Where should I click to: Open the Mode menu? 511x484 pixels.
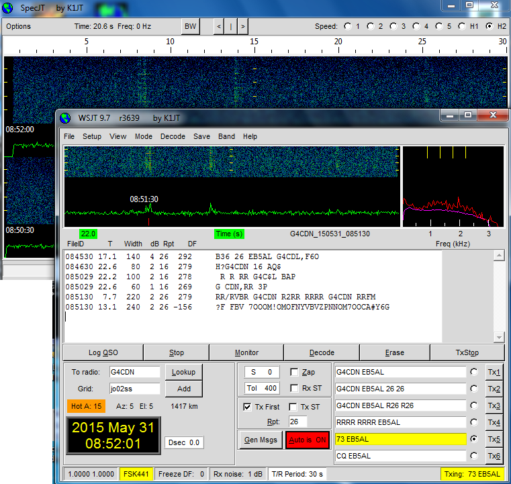[144, 136]
